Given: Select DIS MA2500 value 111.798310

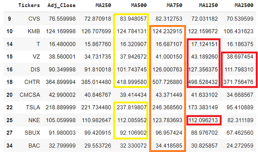Looking at the screenshot, I should coord(239,69).
